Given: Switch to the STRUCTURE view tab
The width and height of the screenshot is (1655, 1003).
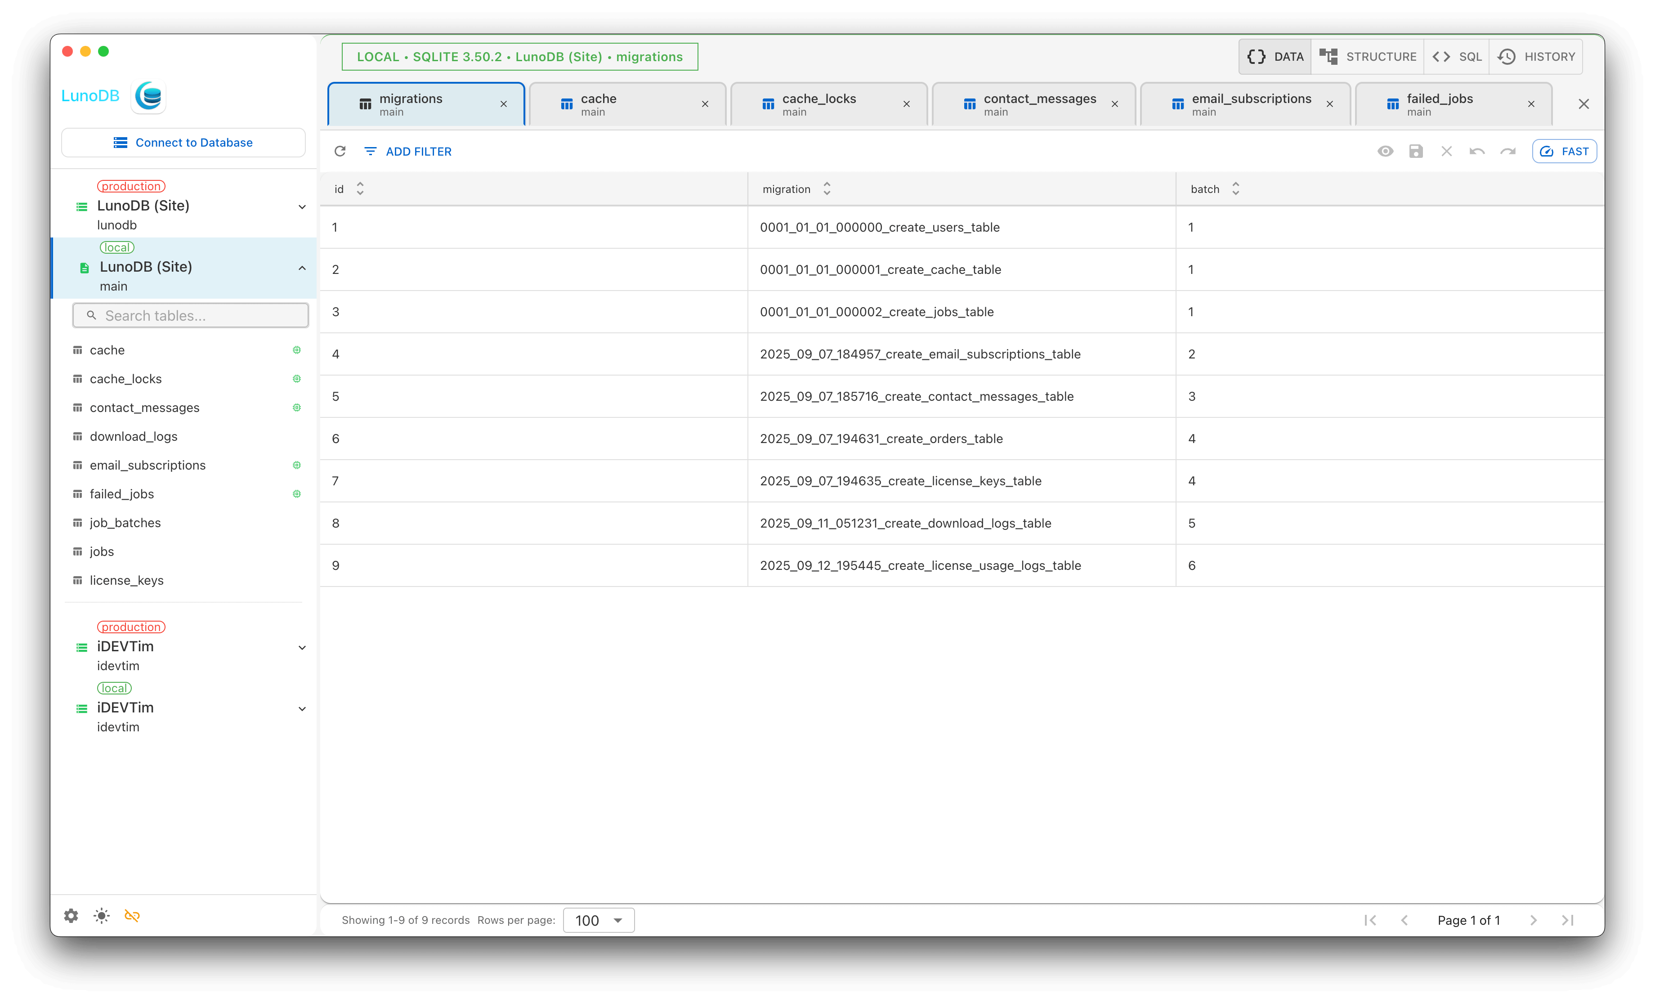Looking at the screenshot, I should [1368, 56].
